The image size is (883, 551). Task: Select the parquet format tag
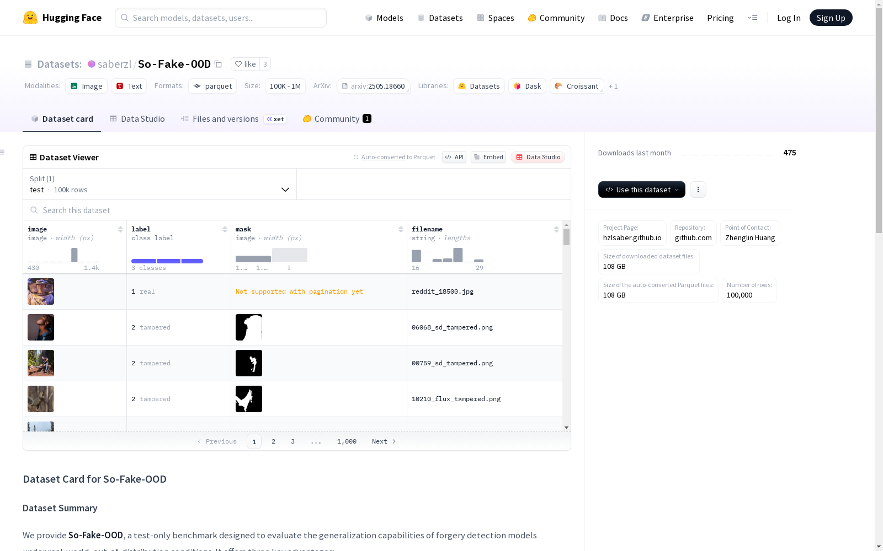212,86
